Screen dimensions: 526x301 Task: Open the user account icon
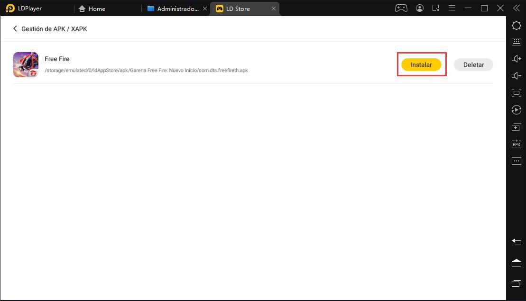pyautogui.click(x=419, y=8)
